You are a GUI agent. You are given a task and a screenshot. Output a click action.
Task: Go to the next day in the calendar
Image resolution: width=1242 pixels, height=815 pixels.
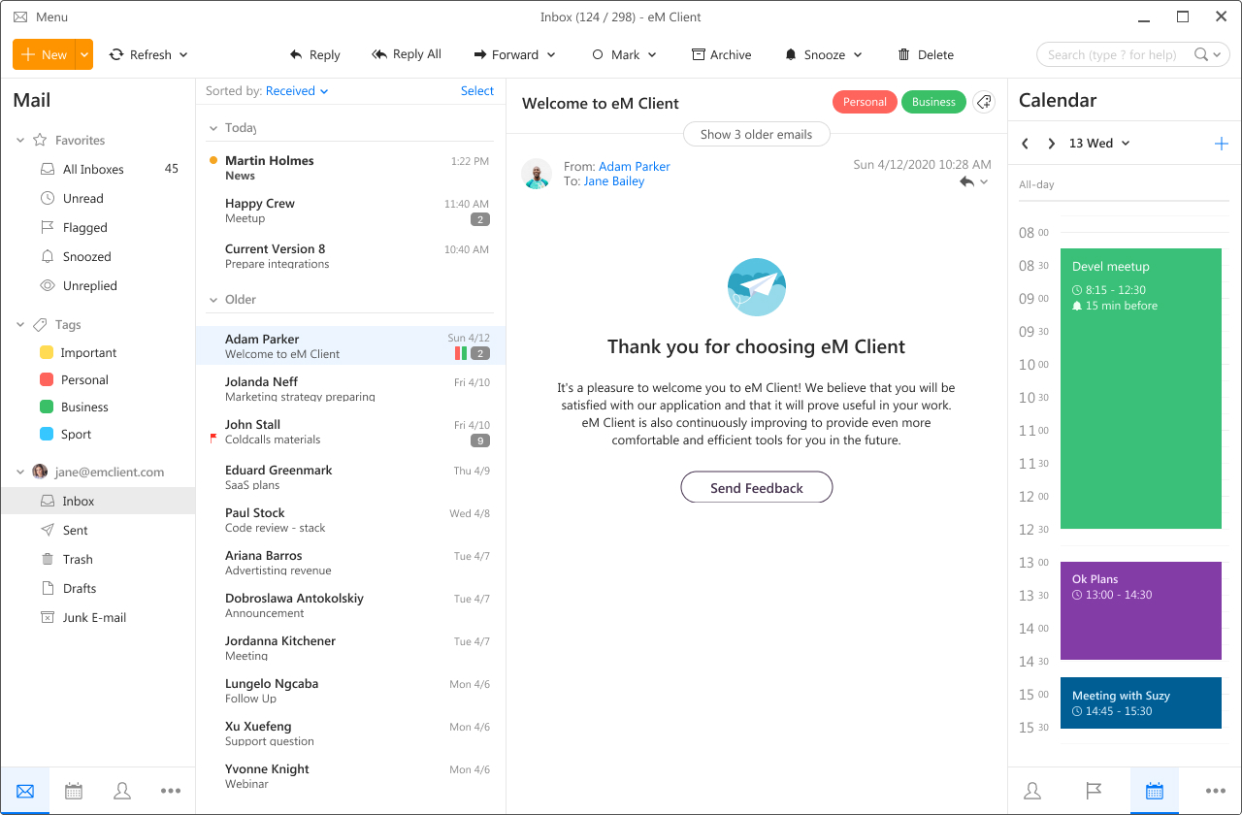click(x=1051, y=144)
